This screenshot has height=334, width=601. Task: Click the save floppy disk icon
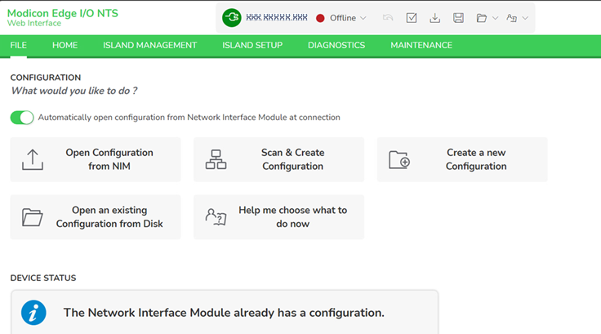coord(458,18)
